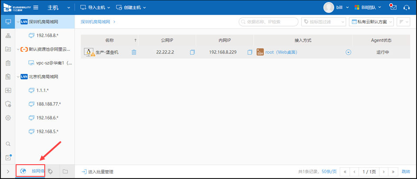Image resolution: width=417 pixels, height=179 pixels.
Task: Open the 私有云默认方案 dropdown
Action: click(372, 21)
